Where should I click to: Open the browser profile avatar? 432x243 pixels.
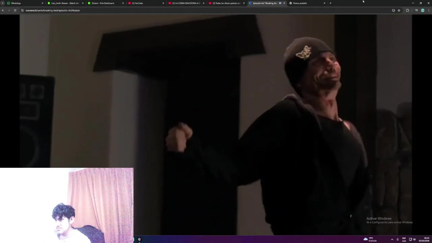pyautogui.click(x=423, y=10)
